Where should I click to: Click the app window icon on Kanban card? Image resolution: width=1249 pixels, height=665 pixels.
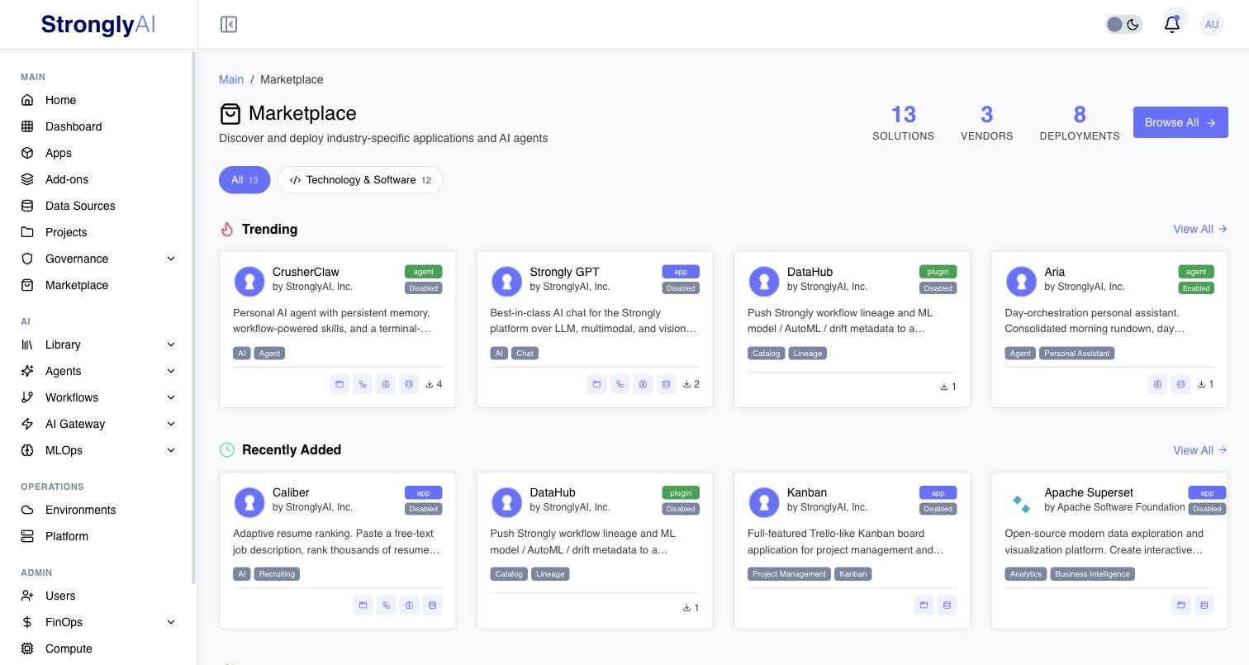click(924, 606)
